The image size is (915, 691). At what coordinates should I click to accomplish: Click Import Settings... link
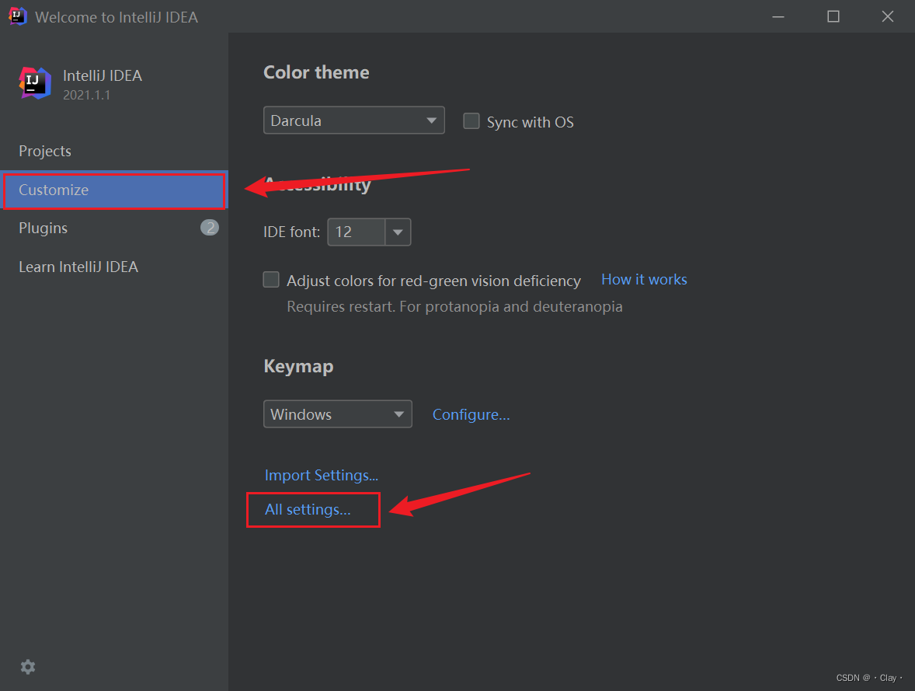[x=322, y=475]
